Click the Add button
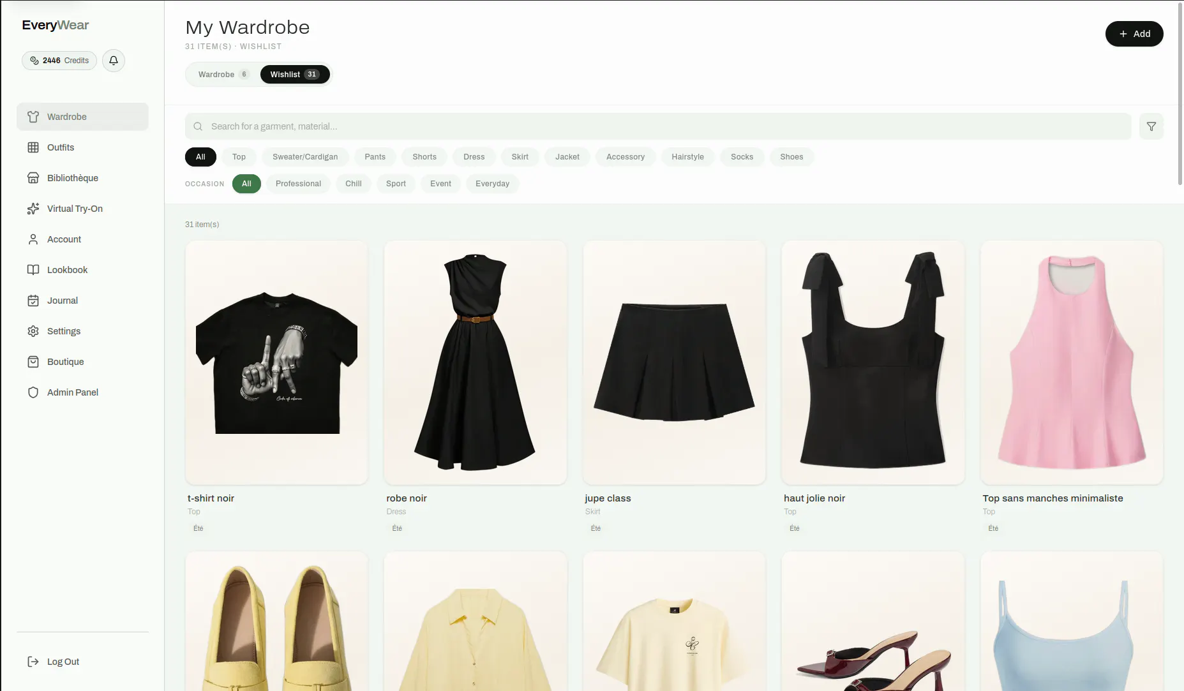The image size is (1184, 691). [1134, 34]
